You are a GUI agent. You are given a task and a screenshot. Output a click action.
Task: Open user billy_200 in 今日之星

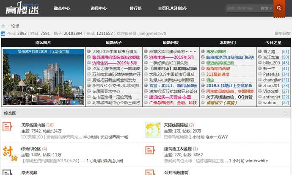point(271,63)
